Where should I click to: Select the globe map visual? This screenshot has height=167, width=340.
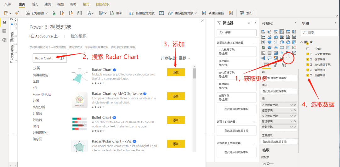[x=263, y=47]
